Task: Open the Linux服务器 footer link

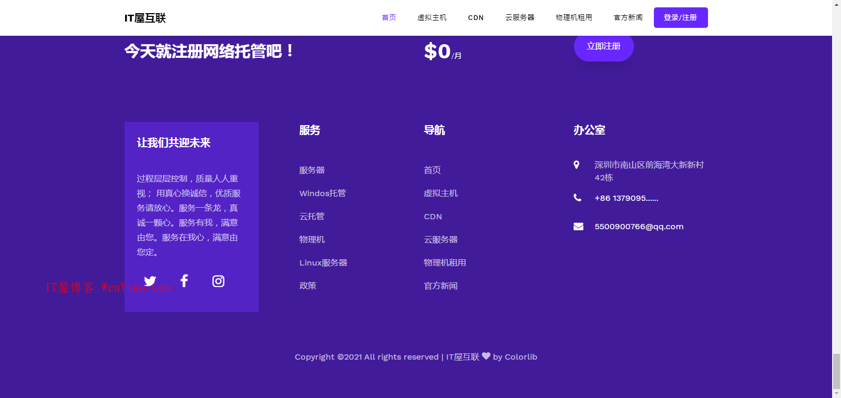Action: (323, 263)
